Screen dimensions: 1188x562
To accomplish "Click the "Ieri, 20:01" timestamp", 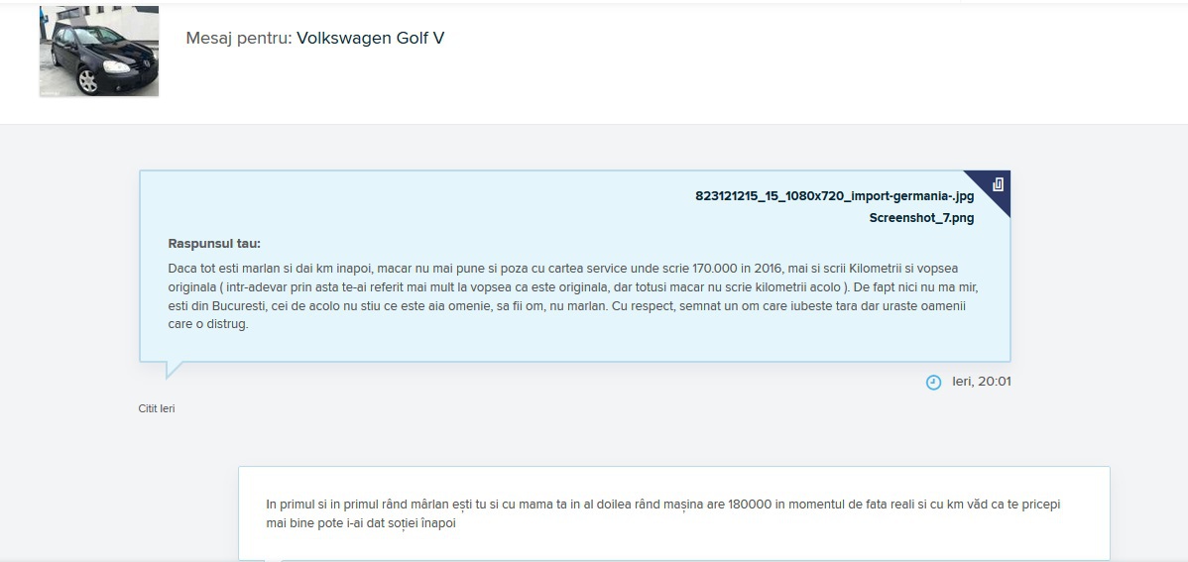I will point(981,382).
